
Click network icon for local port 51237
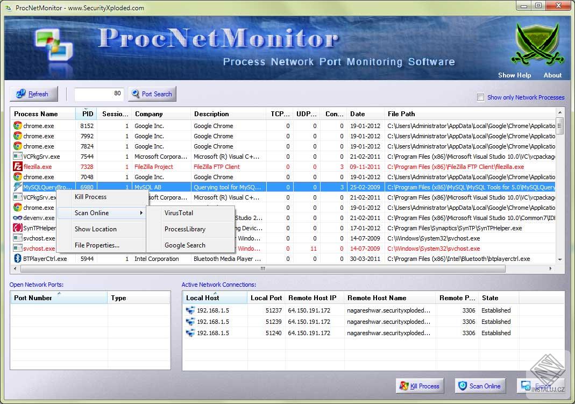(x=190, y=310)
